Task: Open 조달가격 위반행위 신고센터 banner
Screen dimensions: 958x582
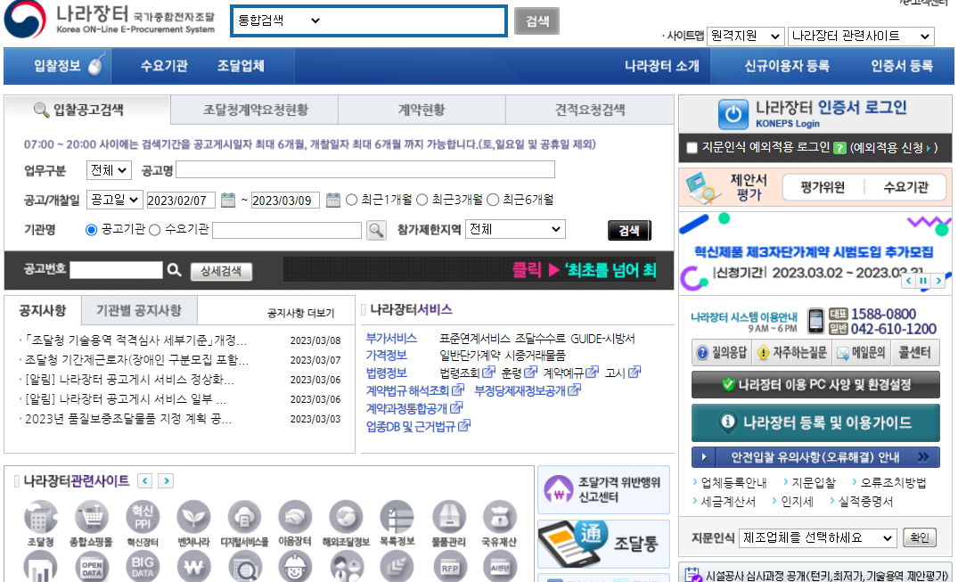Action: [603, 489]
